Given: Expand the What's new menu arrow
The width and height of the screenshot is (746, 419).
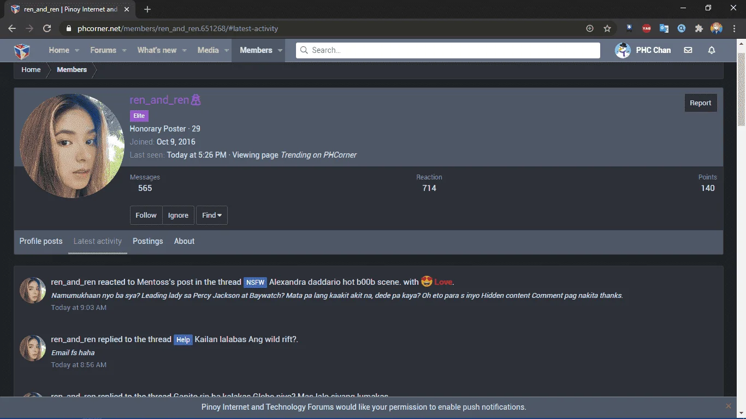Looking at the screenshot, I should pos(185,50).
